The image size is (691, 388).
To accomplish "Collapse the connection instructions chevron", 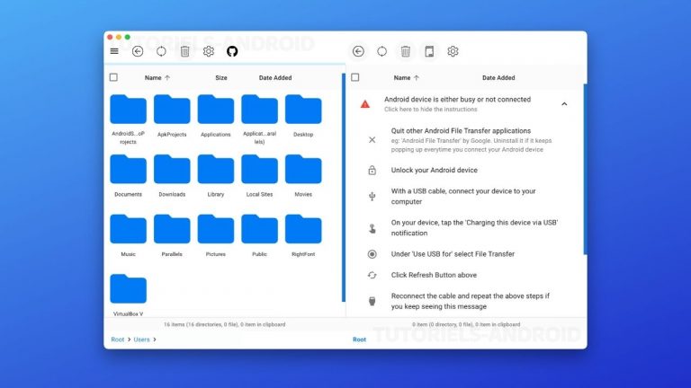I will click(x=564, y=104).
